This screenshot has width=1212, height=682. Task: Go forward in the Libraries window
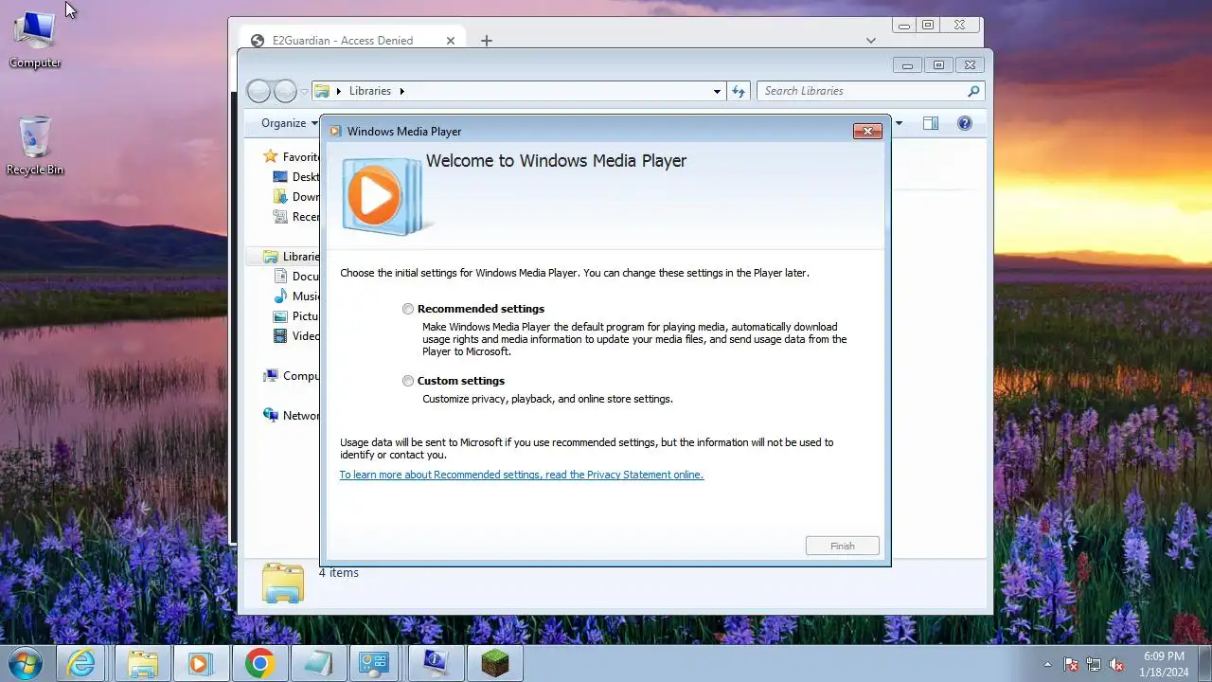click(x=285, y=91)
